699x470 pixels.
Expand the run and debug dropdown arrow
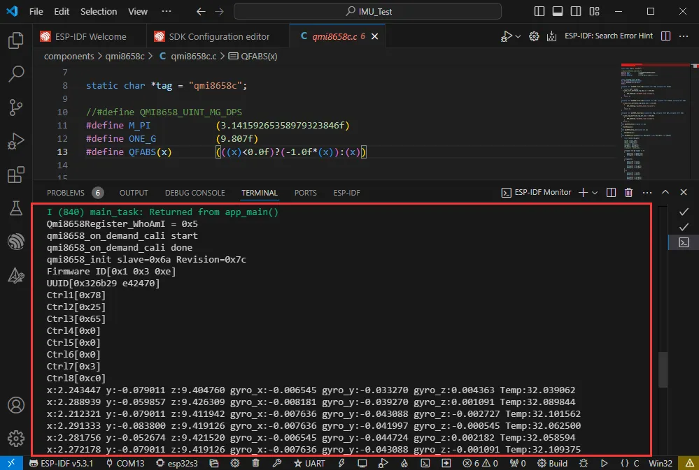point(518,36)
